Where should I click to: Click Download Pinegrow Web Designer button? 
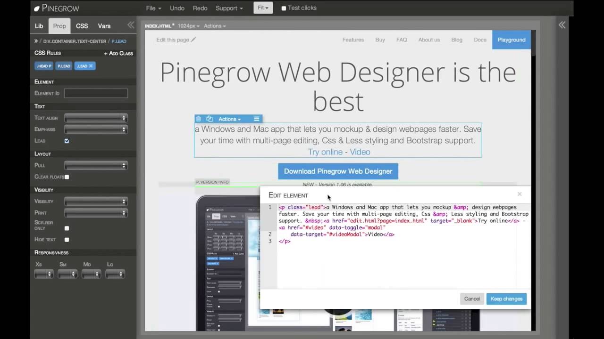[x=338, y=171]
